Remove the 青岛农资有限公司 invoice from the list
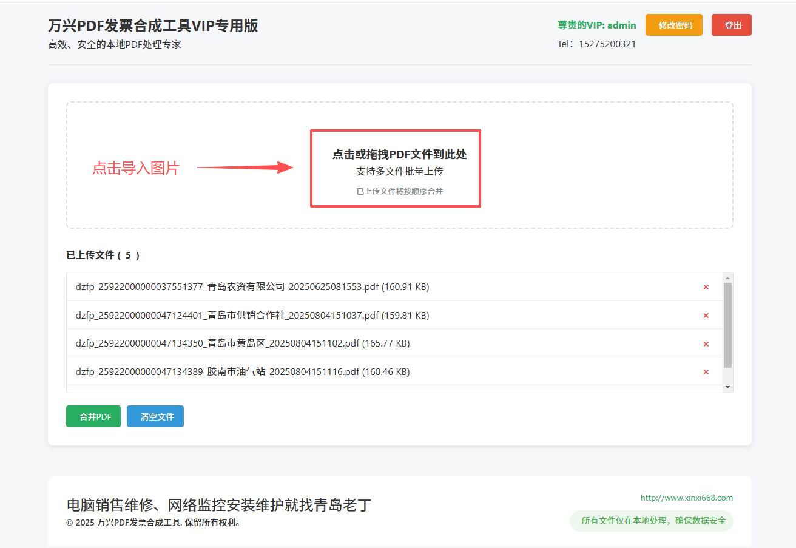 pyautogui.click(x=706, y=287)
